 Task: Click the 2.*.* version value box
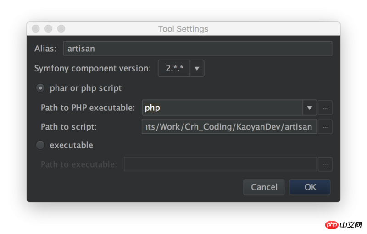click(174, 69)
